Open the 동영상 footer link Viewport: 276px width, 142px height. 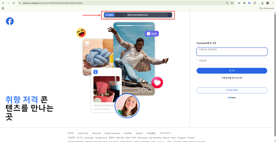click(x=112, y=138)
